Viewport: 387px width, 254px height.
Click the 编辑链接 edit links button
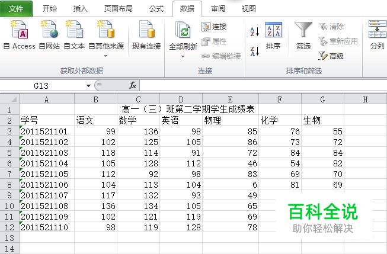click(x=221, y=56)
